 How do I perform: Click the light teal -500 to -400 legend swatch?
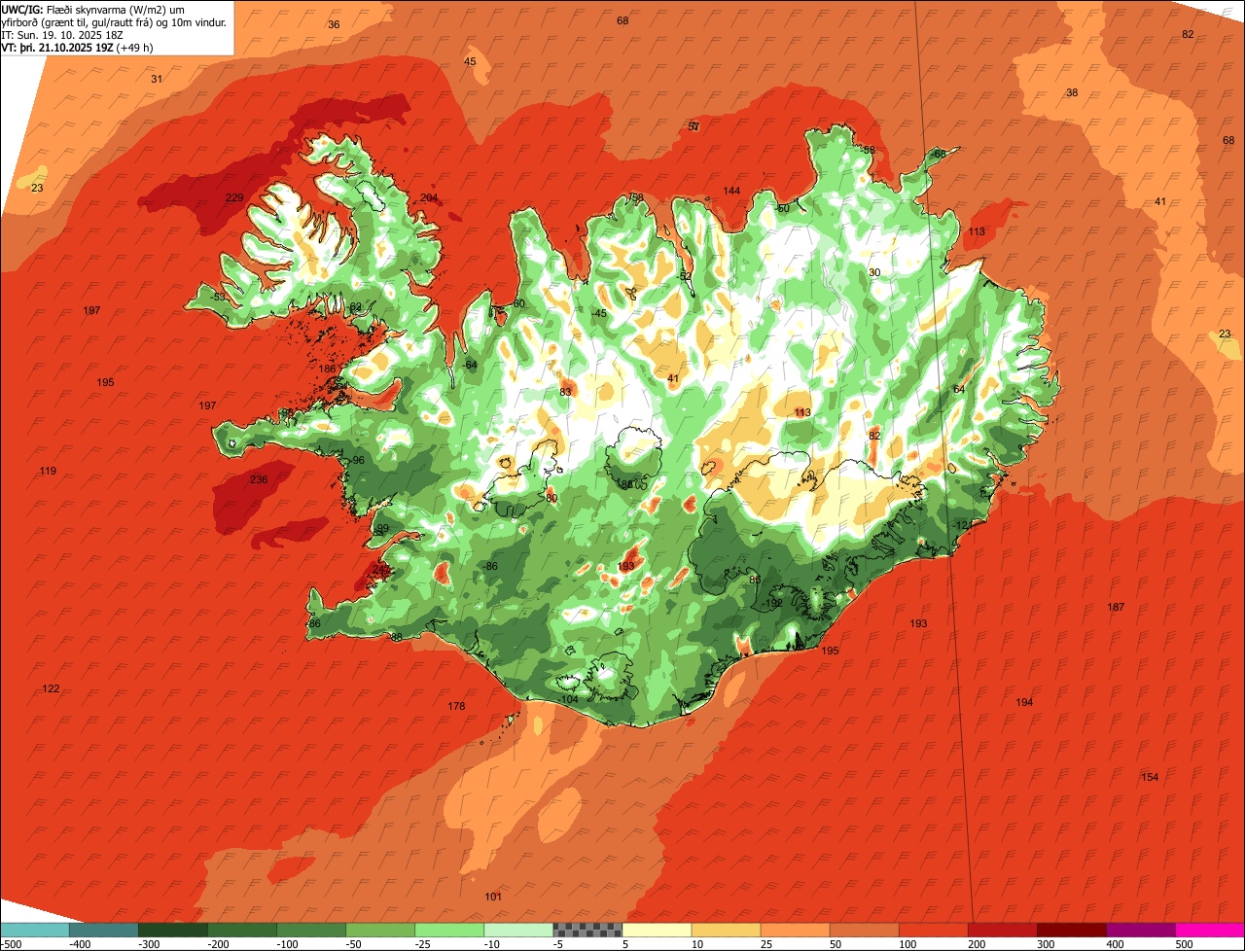pos(34,930)
